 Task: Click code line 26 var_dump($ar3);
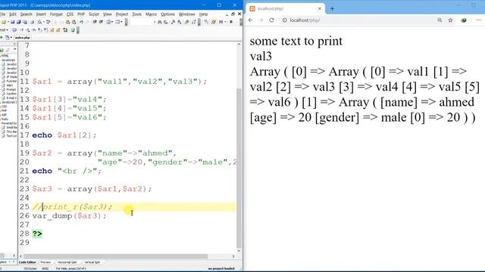click(x=70, y=216)
